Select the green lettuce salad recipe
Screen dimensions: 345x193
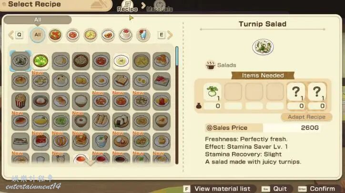point(41,61)
